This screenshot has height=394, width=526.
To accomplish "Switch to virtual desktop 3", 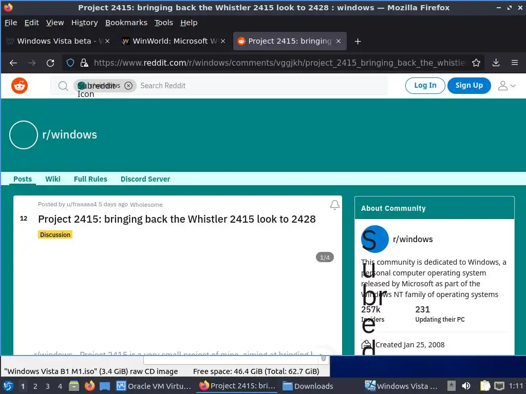I will (x=48, y=386).
